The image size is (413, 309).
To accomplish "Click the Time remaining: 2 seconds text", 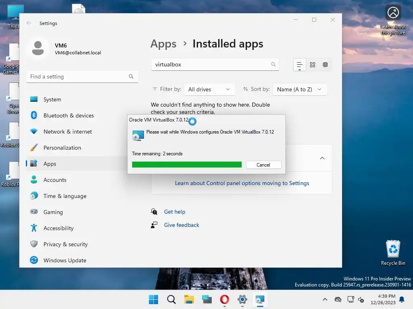I will pos(157,154).
